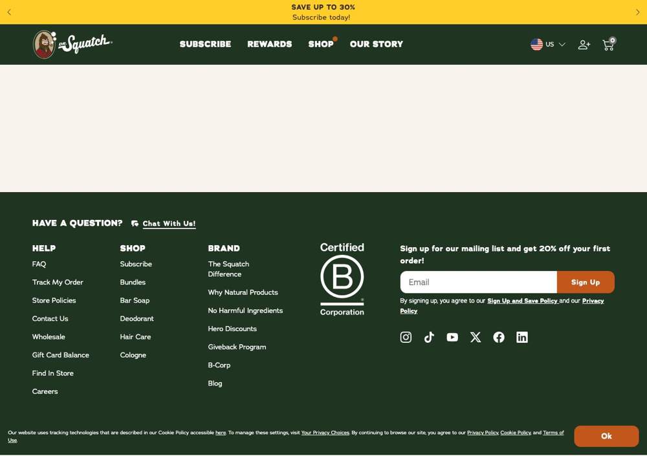647x456 pixels.
Task: Open the Instagram social icon
Action: tap(406, 337)
